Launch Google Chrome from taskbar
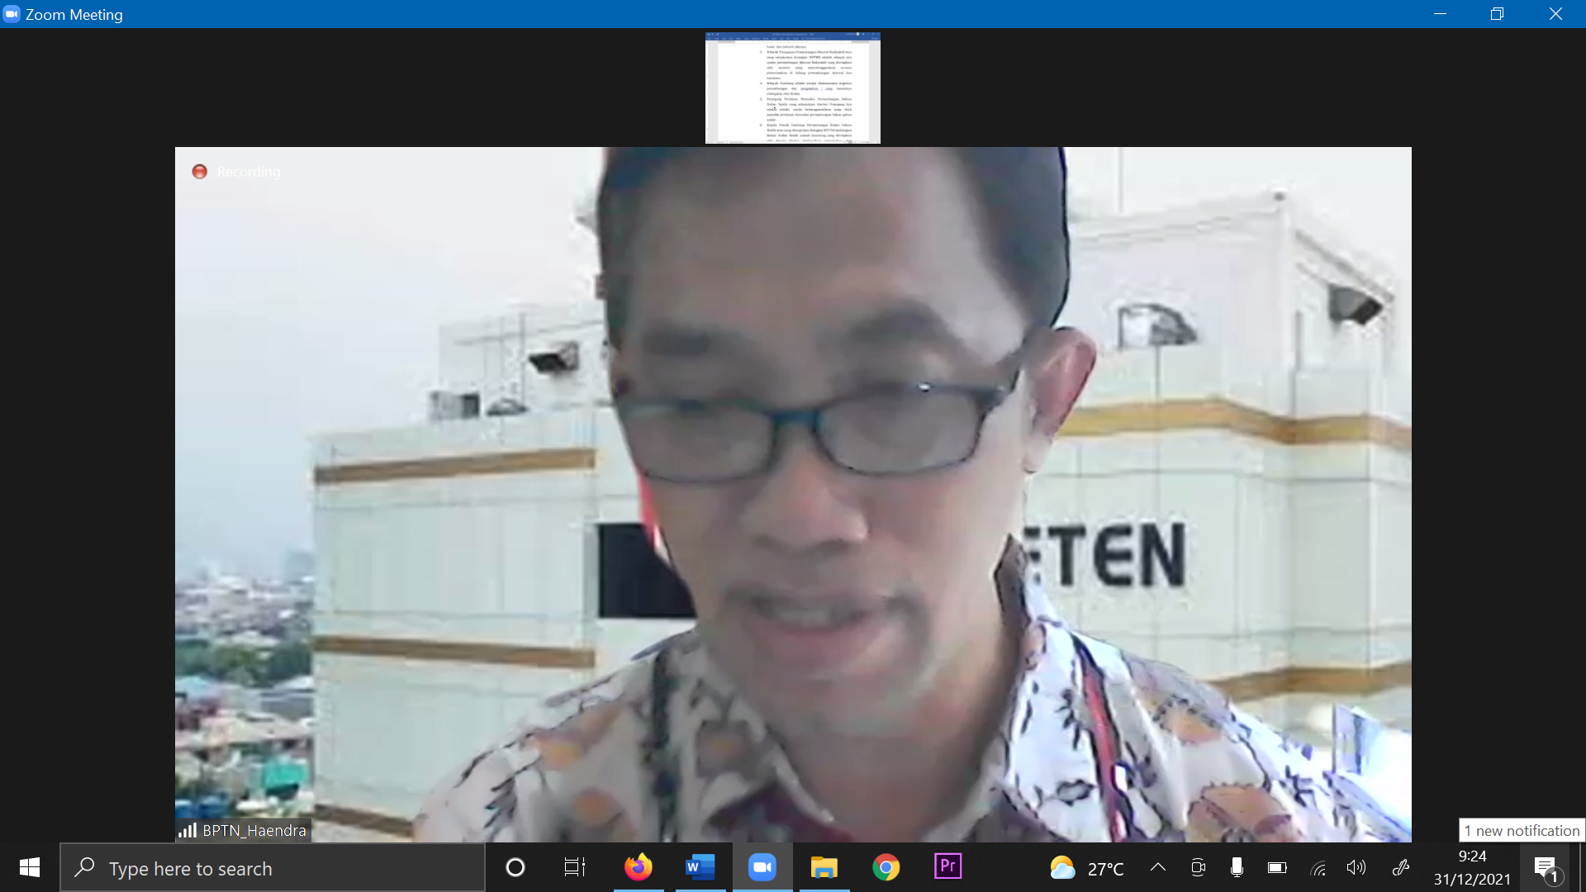The width and height of the screenshot is (1586, 892). [886, 867]
